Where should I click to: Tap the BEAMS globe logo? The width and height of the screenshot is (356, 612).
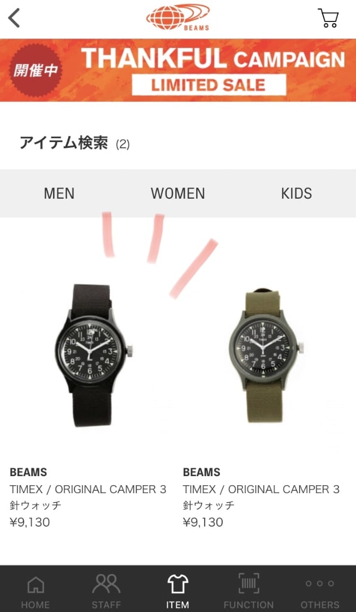click(177, 18)
